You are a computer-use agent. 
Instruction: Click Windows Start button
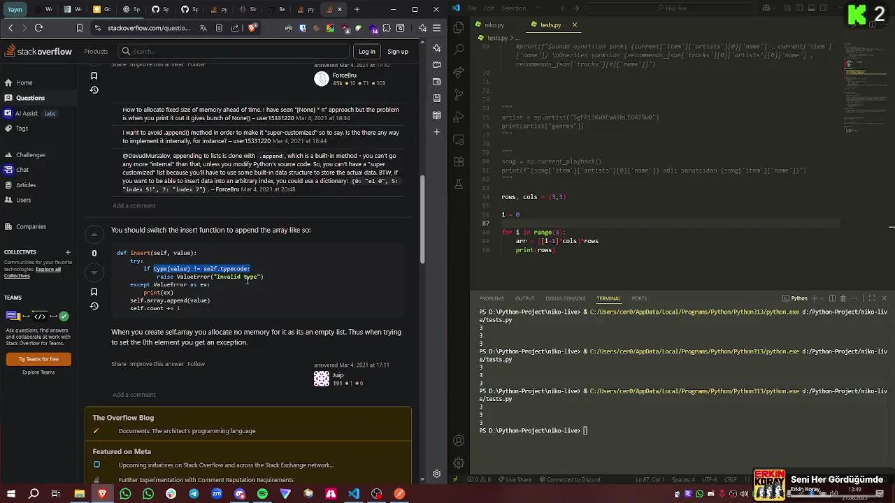point(10,494)
